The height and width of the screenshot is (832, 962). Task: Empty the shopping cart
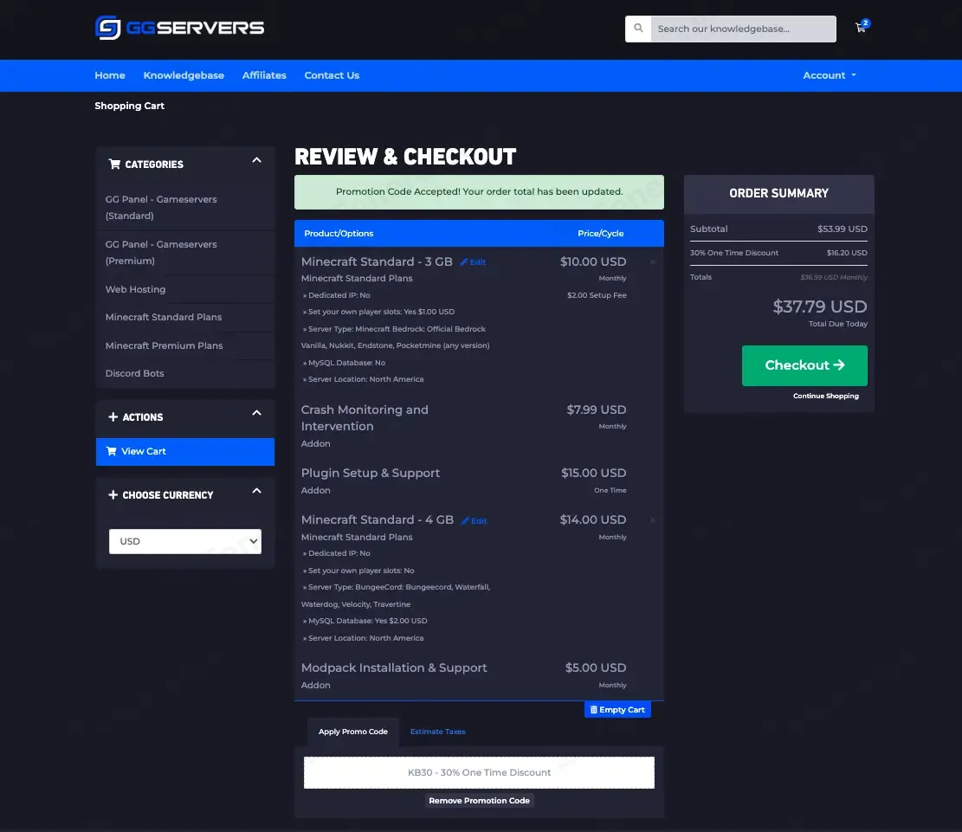click(617, 710)
